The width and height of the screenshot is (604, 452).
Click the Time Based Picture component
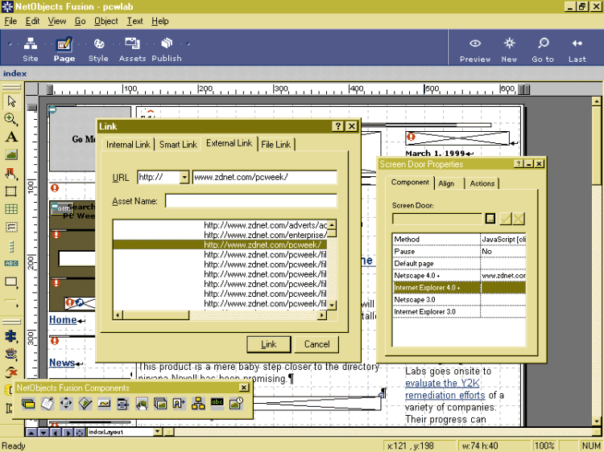point(236,404)
